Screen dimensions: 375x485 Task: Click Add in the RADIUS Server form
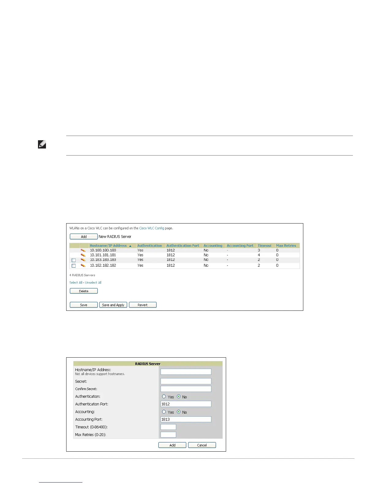tap(172, 445)
